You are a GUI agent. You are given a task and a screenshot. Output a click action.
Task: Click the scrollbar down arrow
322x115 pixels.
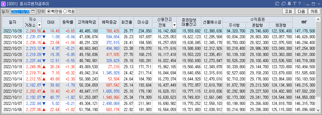pos(318,110)
